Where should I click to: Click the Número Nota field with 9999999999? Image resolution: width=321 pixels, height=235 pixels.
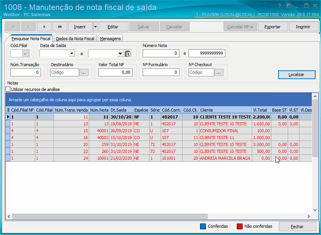coord(207,53)
